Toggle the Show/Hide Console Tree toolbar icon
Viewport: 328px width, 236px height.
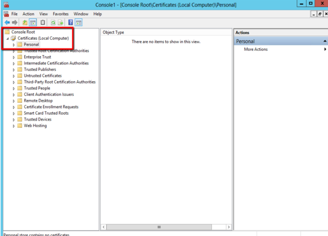(x=33, y=22)
